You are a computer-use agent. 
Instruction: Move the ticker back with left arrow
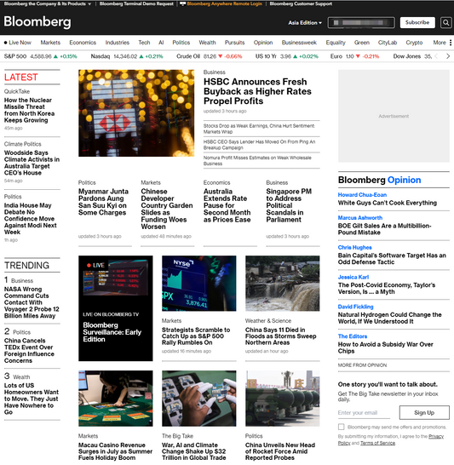click(436, 56)
